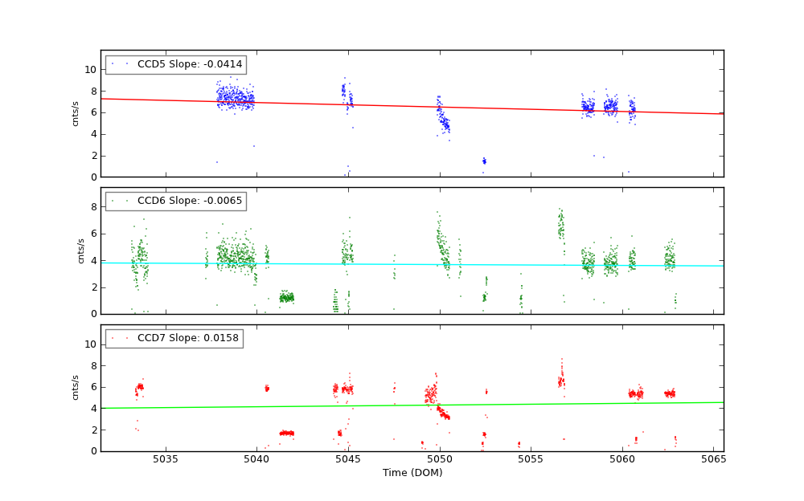Screen dimensions: 804x501
Task: Click the 5040 tick label on the time axis
Action: [x=257, y=460]
